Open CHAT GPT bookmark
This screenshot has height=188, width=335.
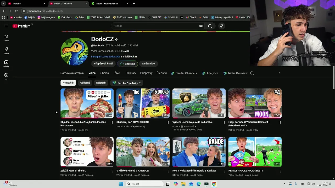pyautogui.click(x=155, y=17)
